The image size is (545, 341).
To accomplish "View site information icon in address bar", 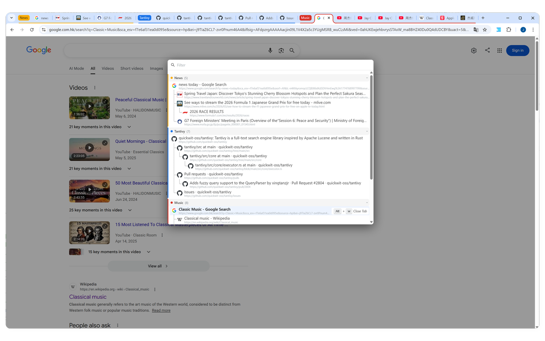I will [43, 30].
